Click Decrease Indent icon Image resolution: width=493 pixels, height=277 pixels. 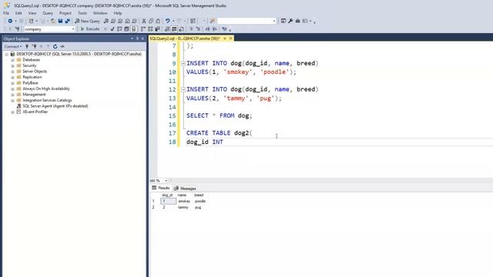tap(207, 29)
